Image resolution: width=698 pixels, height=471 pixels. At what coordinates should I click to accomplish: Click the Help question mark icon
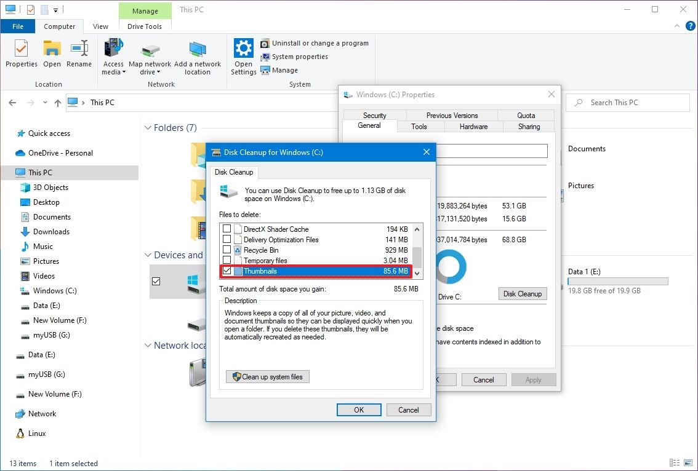[x=691, y=26]
